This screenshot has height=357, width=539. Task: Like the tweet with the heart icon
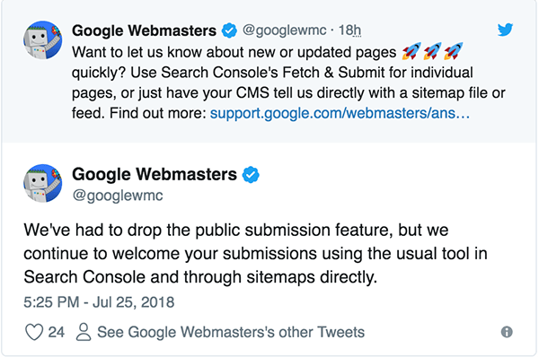pyautogui.click(x=34, y=332)
